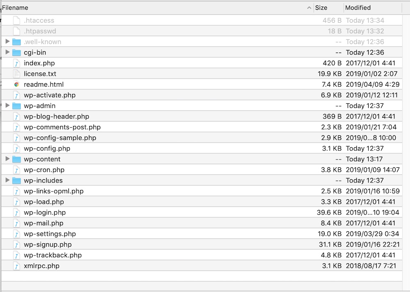The width and height of the screenshot is (410, 292).
Task: Select the wp-config.php filename
Action: (x=47, y=148)
